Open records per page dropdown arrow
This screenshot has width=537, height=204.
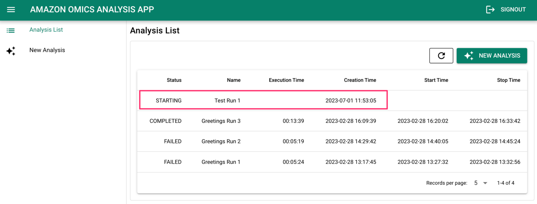click(x=485, y=183)
